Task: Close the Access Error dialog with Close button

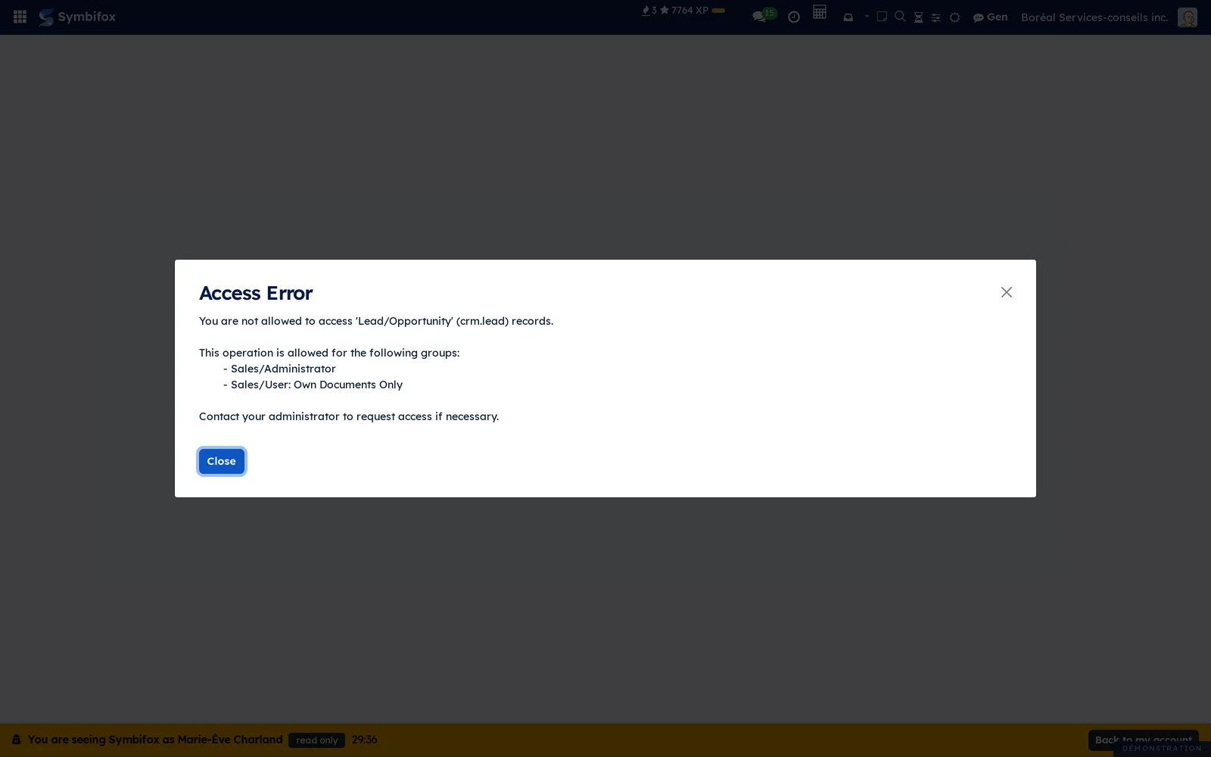Action: point(221,461)
